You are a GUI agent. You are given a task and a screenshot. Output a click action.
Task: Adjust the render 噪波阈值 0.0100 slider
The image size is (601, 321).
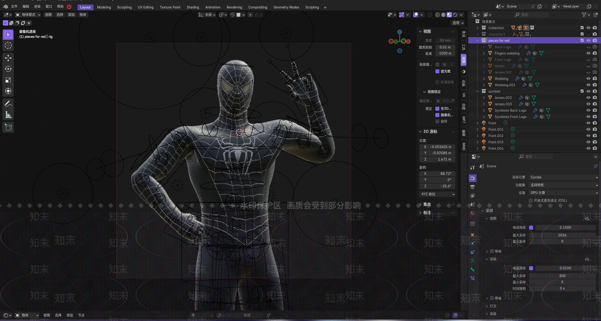pyautogui.click(x=565, y=268)
